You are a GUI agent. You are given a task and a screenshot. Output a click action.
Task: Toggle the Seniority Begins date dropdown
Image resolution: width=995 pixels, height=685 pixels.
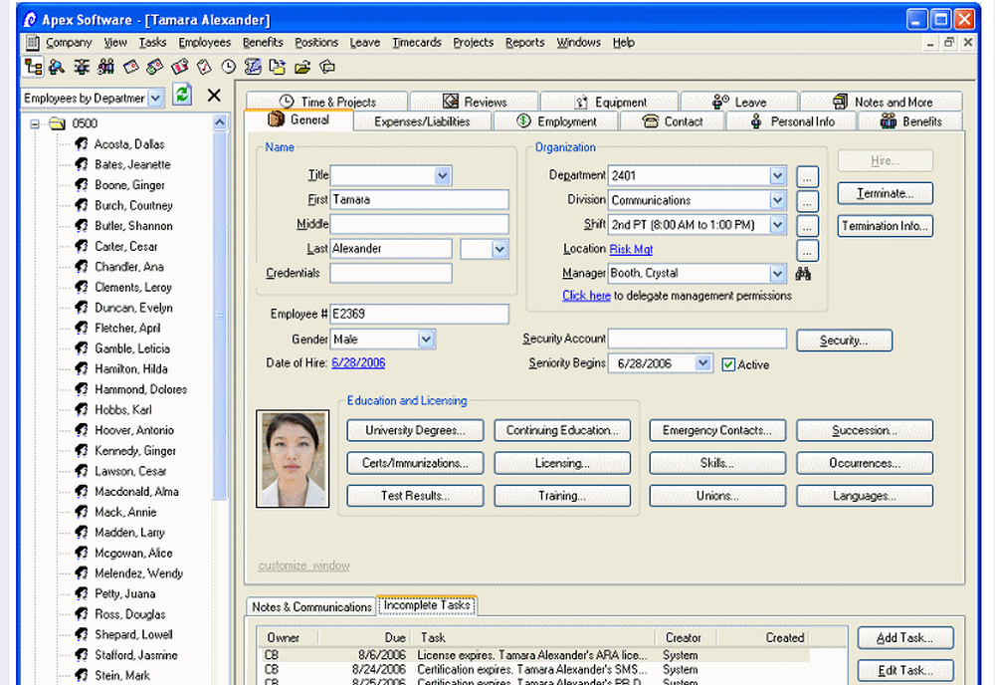701,363
